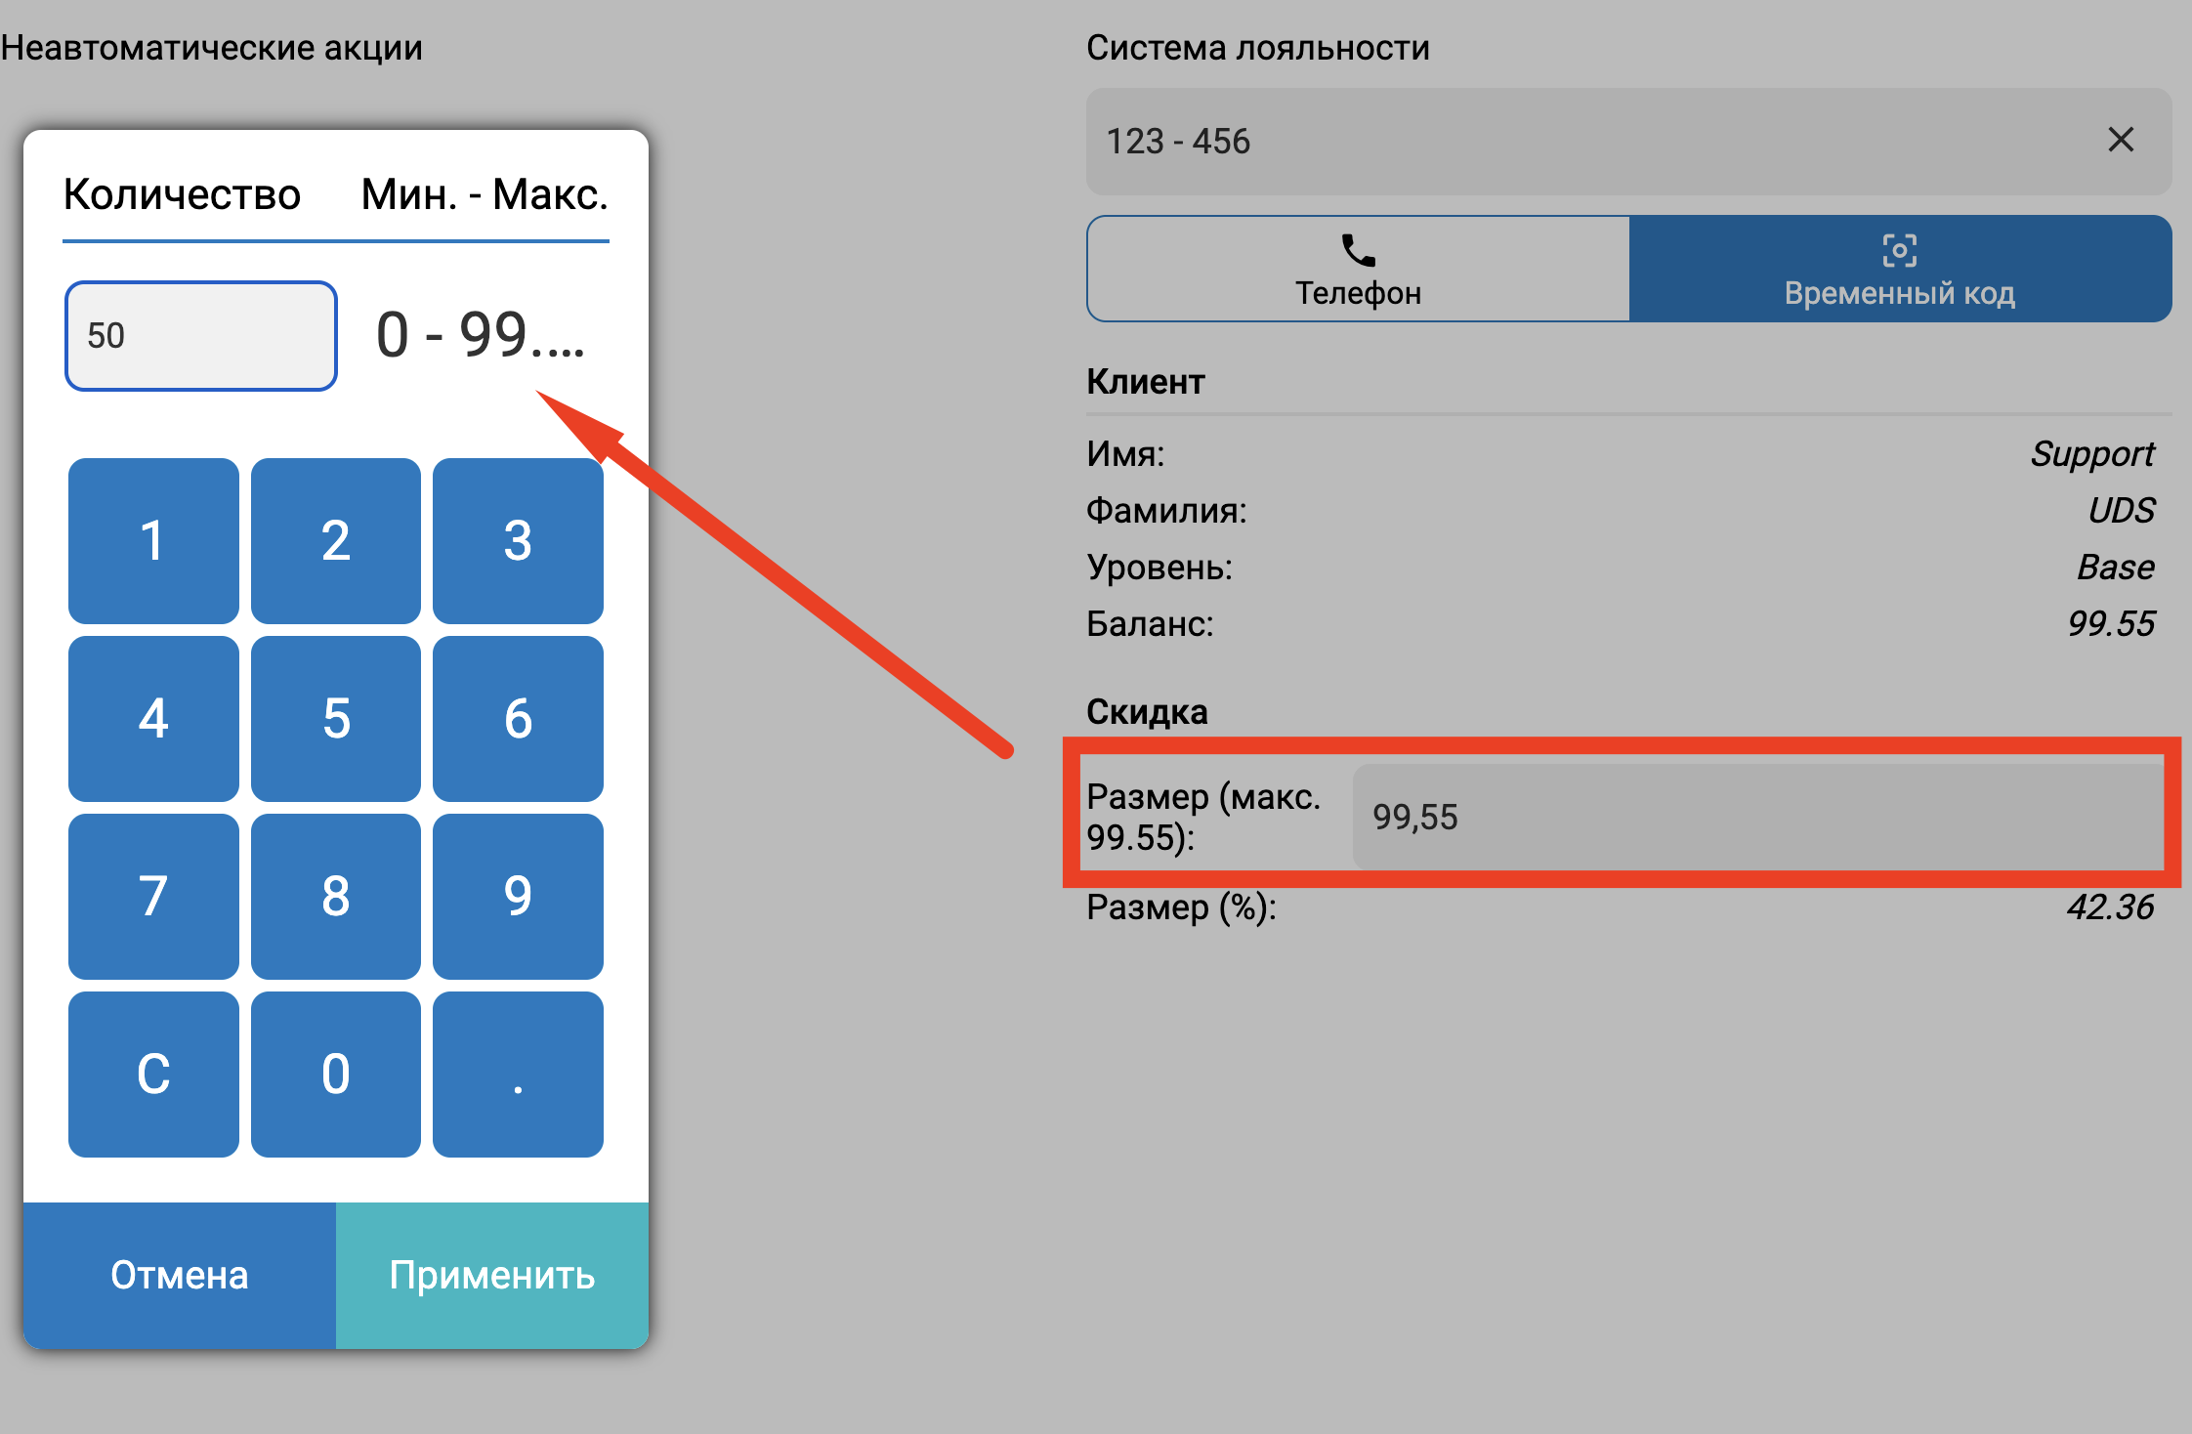
Task: Click the Мин. - Макс. range text 0 - 99....
Action: (481, 335)
